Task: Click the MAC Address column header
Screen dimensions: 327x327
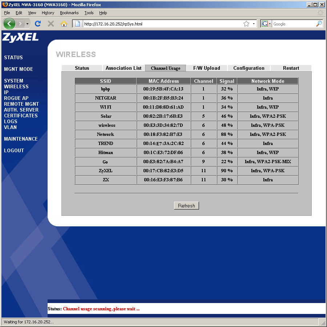Action: click(163, 81)
